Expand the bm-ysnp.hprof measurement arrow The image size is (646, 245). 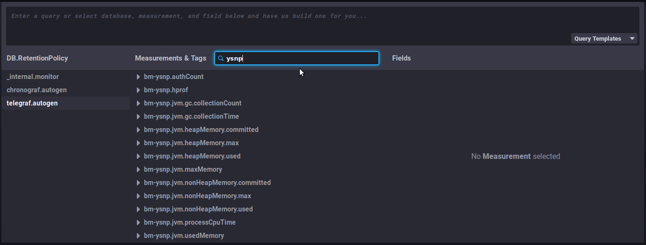[x=138, y=90]
